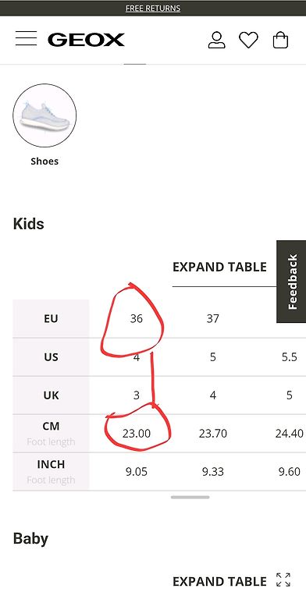
Task: Select EU size 37 cell
Action: click(212, 318)
